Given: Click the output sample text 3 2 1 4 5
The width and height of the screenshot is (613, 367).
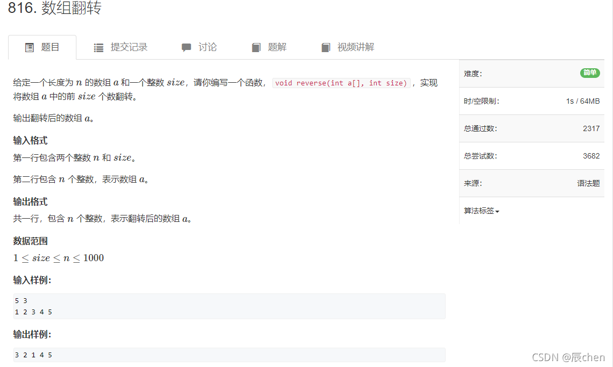Looking at the screenshot, I should pyautogui.click(x=32, y=355).
